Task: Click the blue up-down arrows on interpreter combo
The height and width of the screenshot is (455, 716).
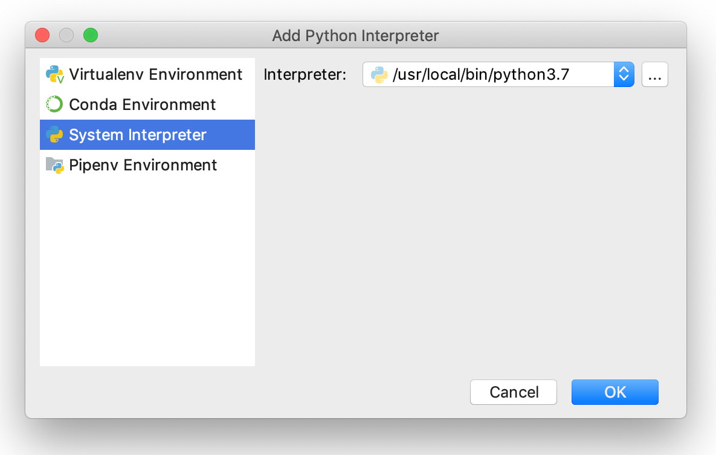Action: click(624, 74)
